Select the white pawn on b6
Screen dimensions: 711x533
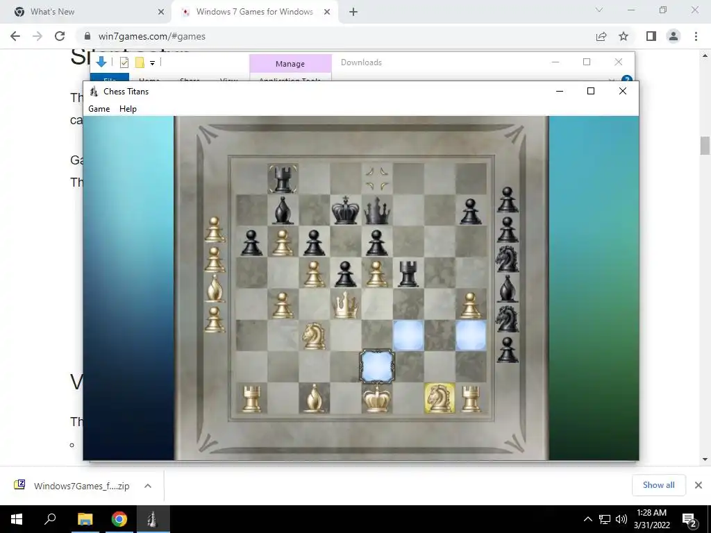(283, 242)
